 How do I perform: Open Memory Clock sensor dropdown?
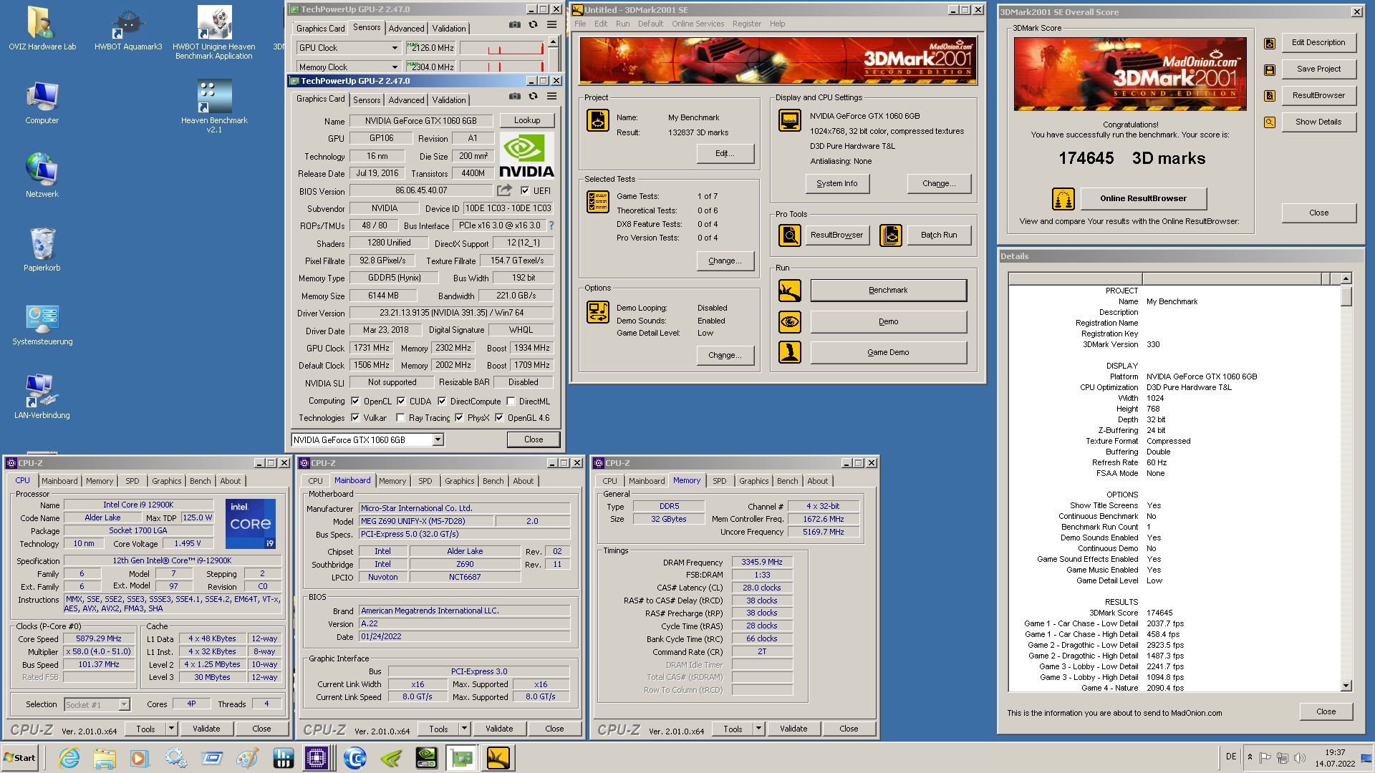pos(395,67)
